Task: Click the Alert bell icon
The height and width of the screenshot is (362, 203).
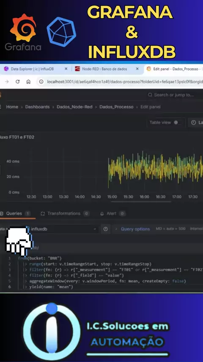Action: (102, 214)
